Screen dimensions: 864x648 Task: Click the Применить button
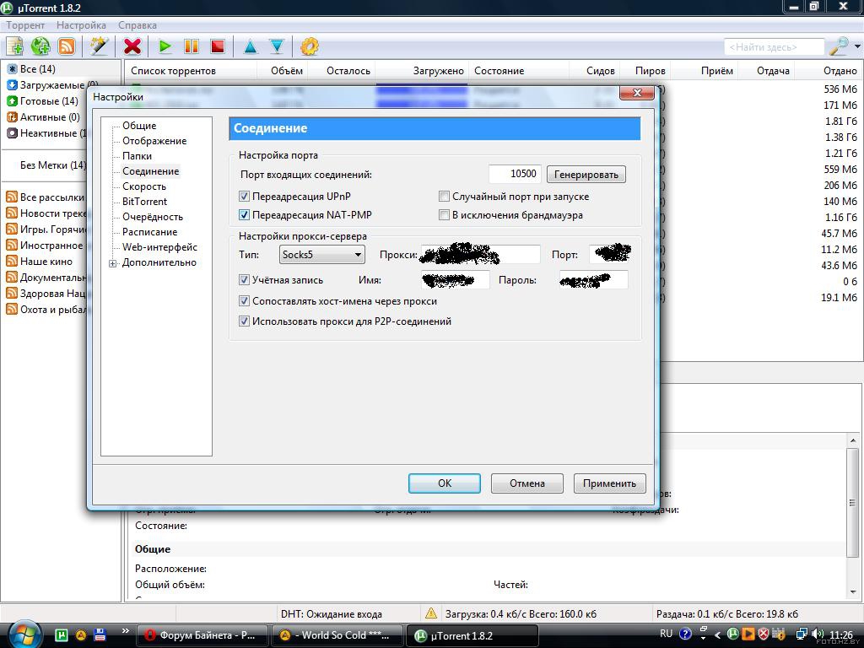click(610, 483)
